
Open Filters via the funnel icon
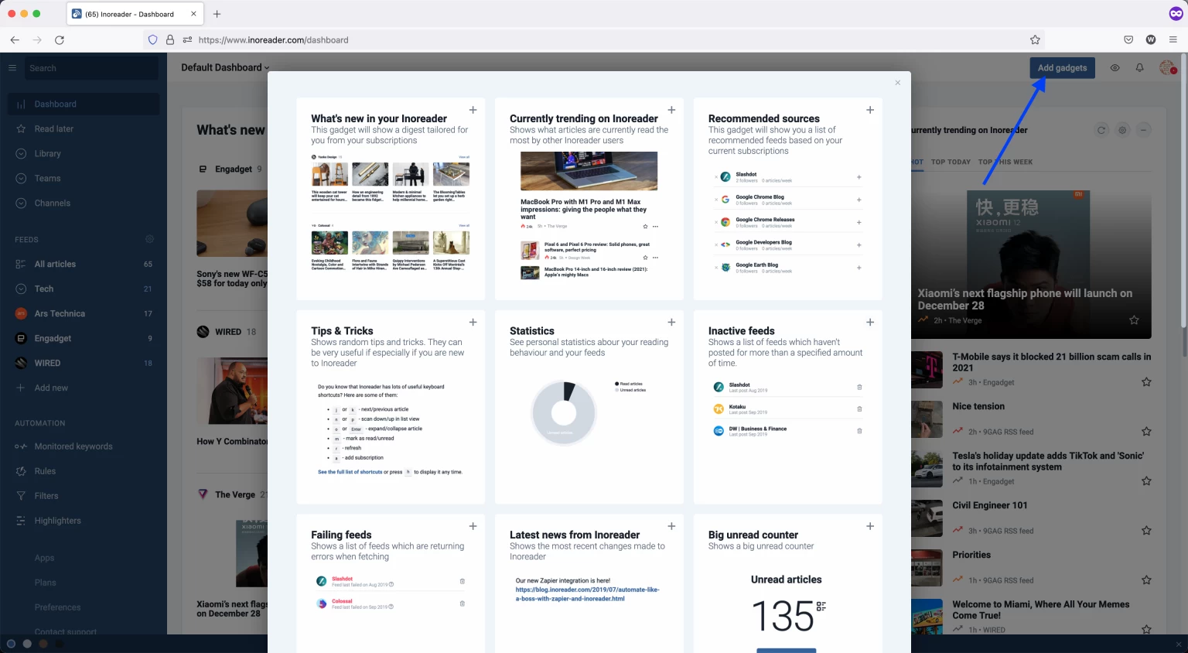coord(46,495)
